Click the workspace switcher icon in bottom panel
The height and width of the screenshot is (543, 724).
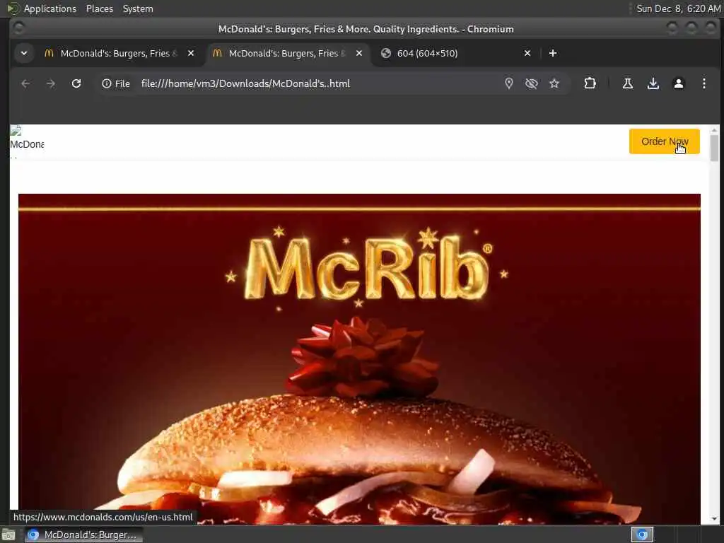pyautogui.click(x=642, y=535)
